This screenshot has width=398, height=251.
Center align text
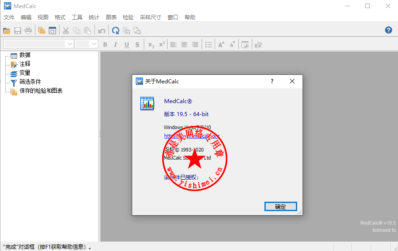click(184, 45)
